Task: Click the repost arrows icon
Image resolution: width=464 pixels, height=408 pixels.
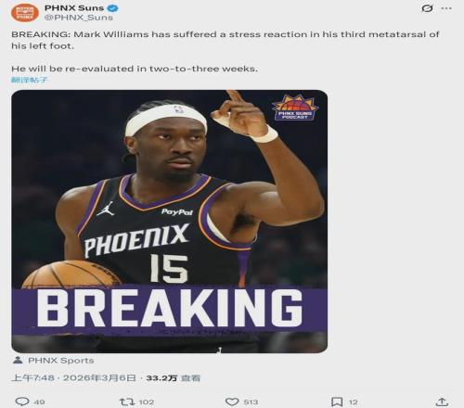Action: click(127, 402)
